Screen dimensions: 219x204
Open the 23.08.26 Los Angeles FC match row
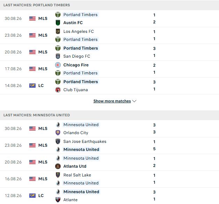click(x=109, y=35)
